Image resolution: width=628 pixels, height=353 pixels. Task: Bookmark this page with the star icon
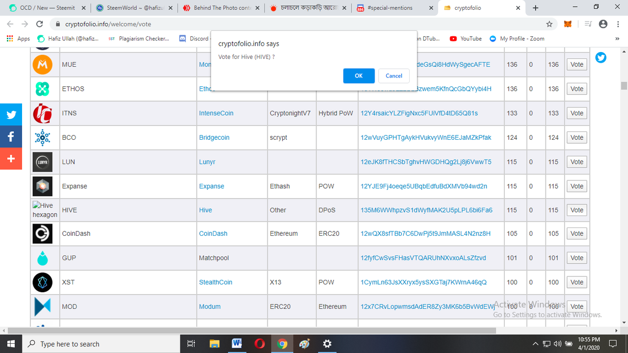(549, 24)
